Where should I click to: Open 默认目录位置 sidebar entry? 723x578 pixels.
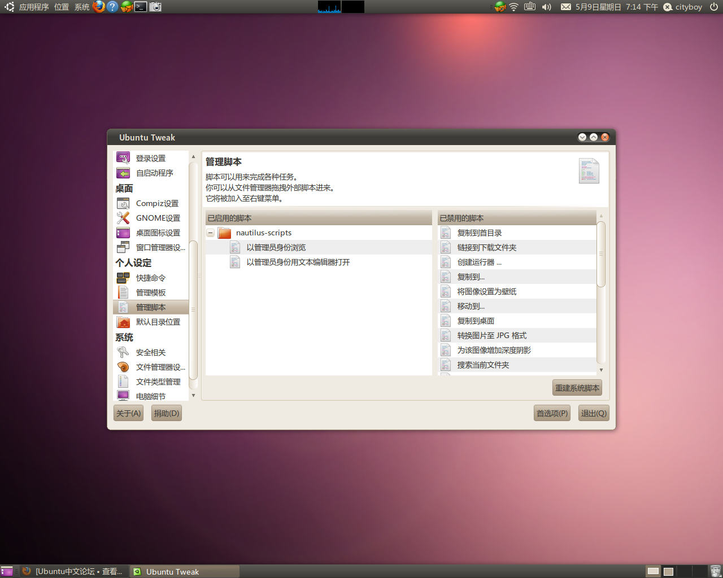point(151,322)
